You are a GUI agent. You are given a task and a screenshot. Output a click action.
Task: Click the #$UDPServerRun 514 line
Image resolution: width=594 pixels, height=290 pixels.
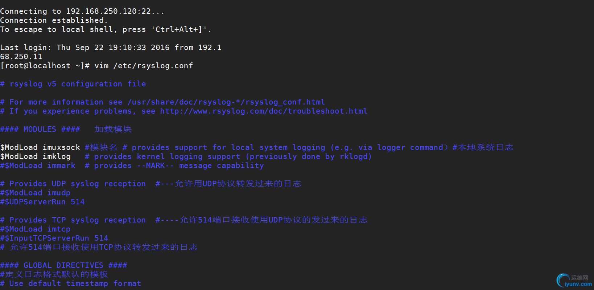(x=42, y=202)
